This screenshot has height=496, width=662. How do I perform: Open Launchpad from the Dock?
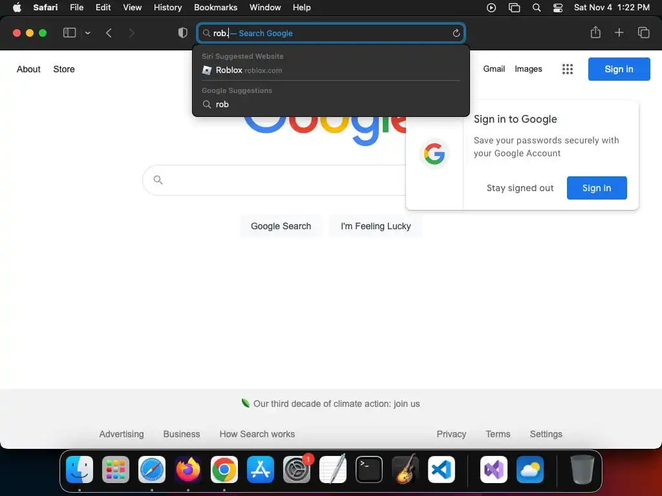click(116, 470)
